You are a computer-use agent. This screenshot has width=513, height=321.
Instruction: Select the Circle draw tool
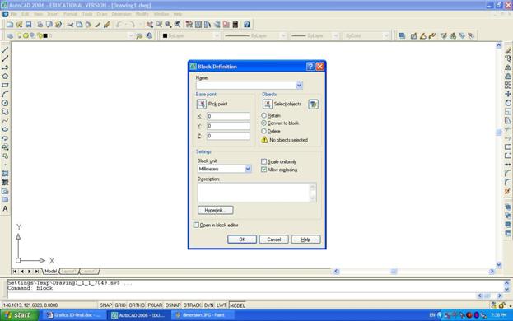pos(5,103)
